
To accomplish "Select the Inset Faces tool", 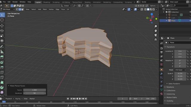I will pos(2,67).
